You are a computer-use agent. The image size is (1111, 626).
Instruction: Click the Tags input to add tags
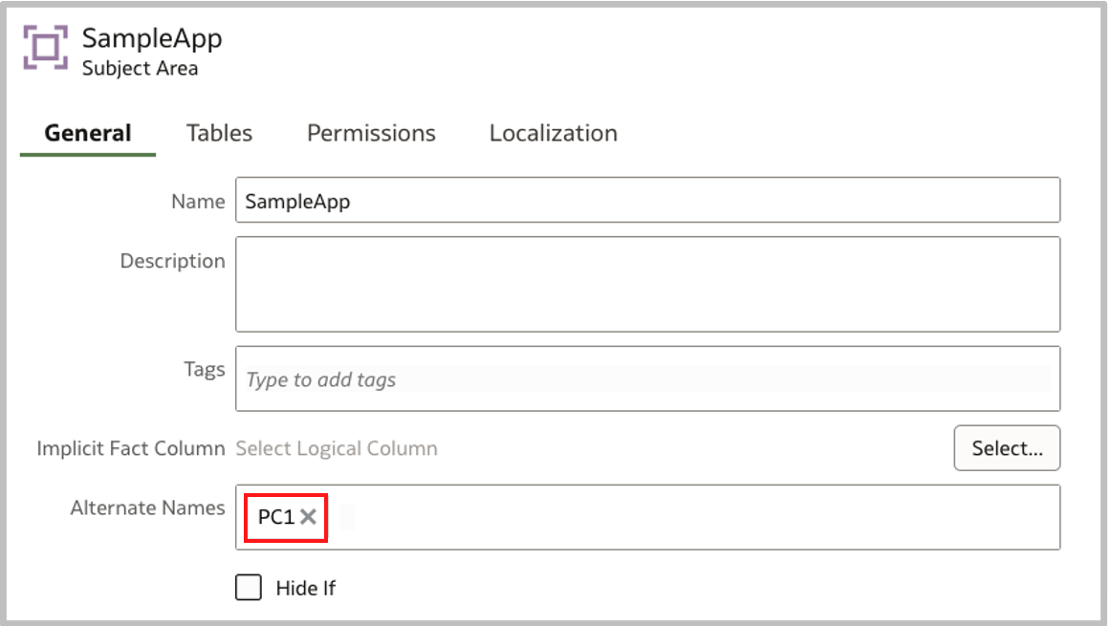tap(647, 379)
